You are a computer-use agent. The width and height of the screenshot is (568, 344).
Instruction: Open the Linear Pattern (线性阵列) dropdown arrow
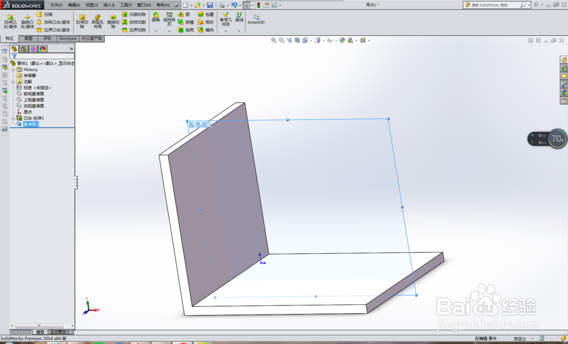(x=169, y=31)
